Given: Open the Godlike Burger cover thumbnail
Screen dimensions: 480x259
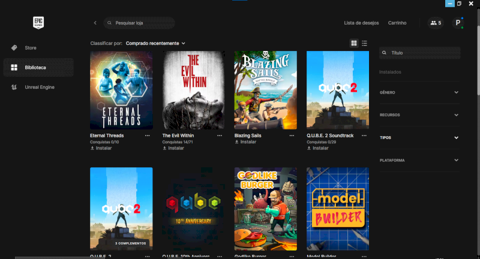Looking at the screenshot, I should click(x=265, y=209).
